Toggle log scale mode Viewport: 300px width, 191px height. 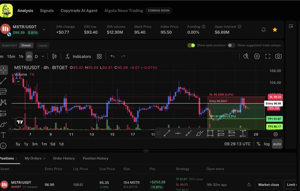[267, 144]
